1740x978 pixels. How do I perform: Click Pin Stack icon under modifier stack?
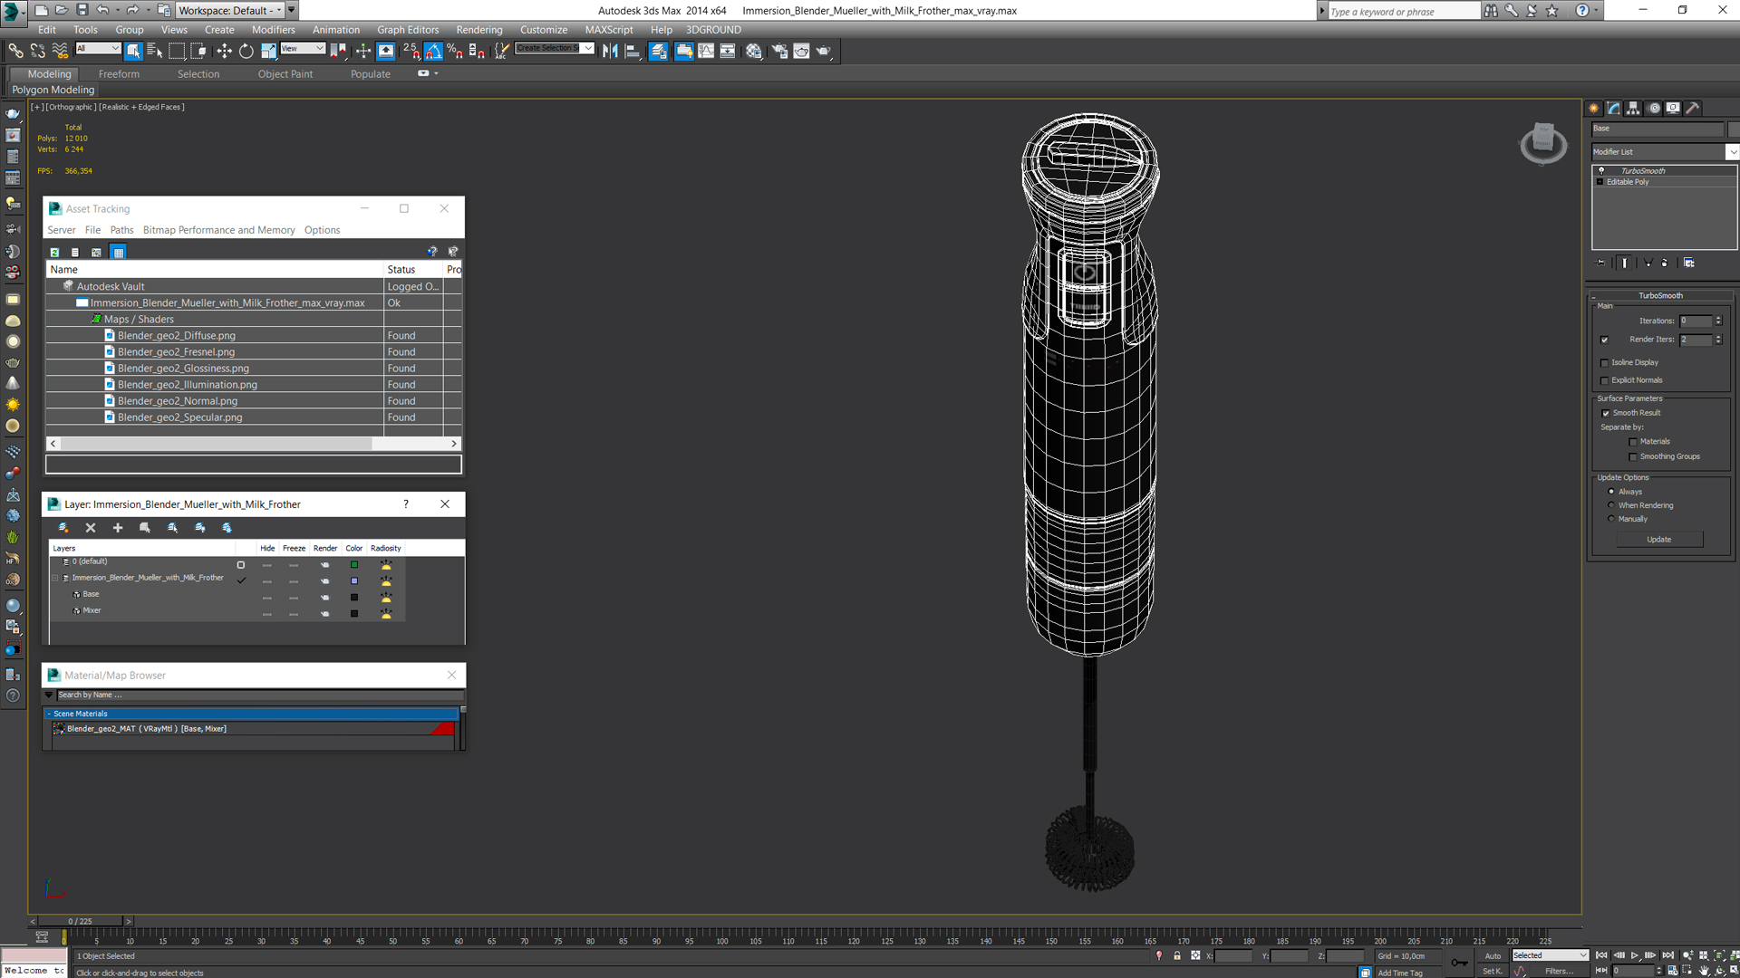tap(1600, 263)
